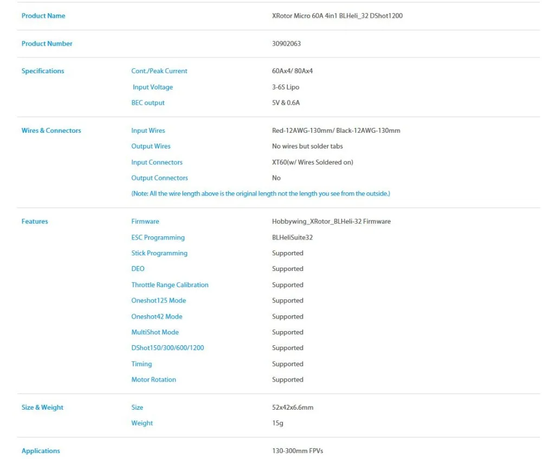Screen dimensions: 542x459
Task: Select the 'Features' section heading
Action: tap(35, 221)
